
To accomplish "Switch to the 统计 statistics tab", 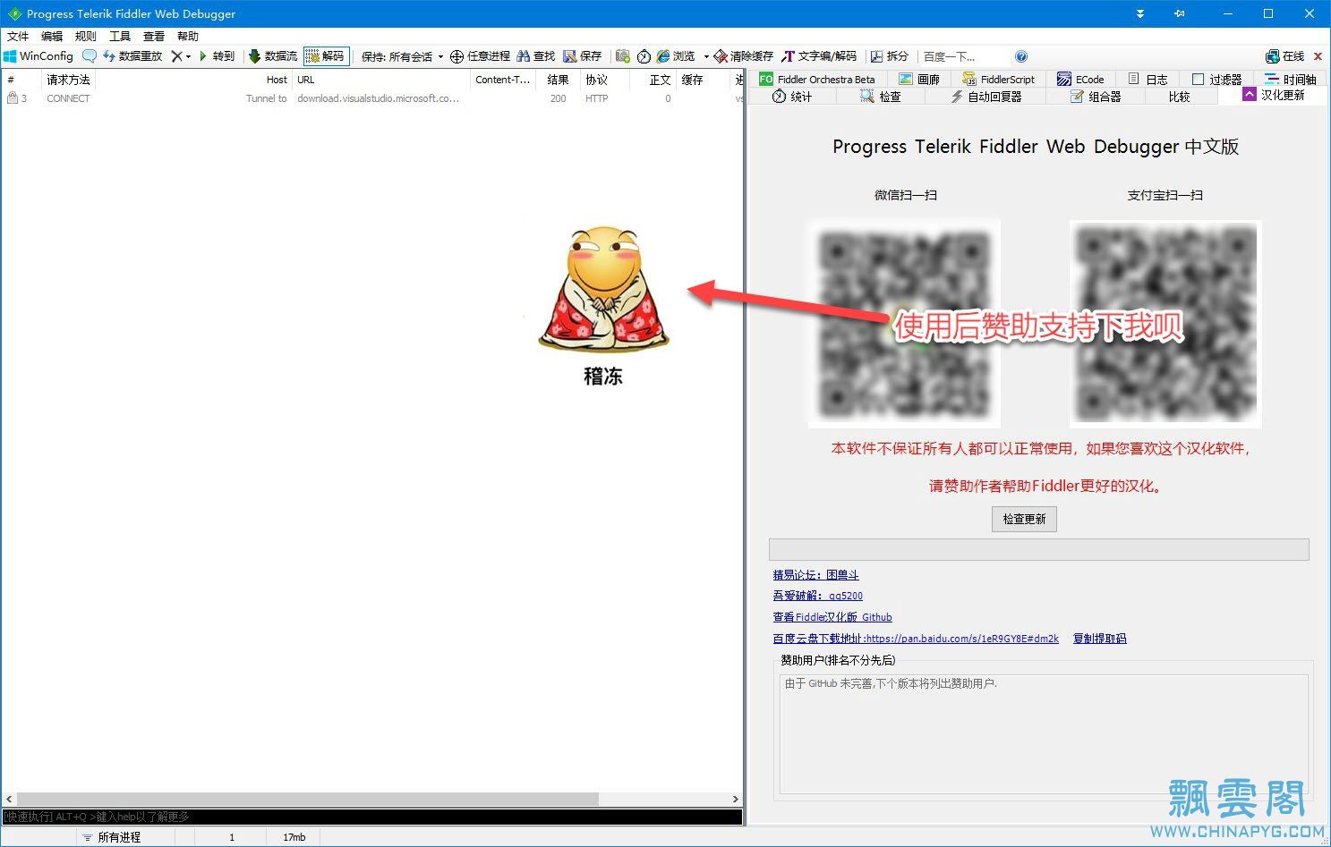I will pyautogui.click(x=792, y=97).
